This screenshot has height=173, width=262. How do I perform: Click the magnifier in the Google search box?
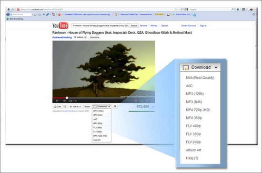pos(232,10)
